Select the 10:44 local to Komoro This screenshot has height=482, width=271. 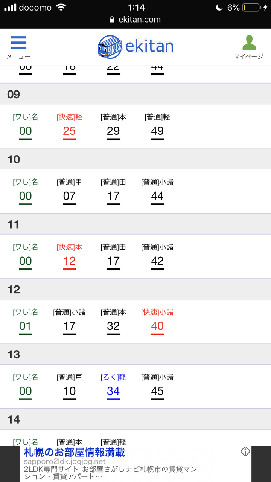pos(157,196)
